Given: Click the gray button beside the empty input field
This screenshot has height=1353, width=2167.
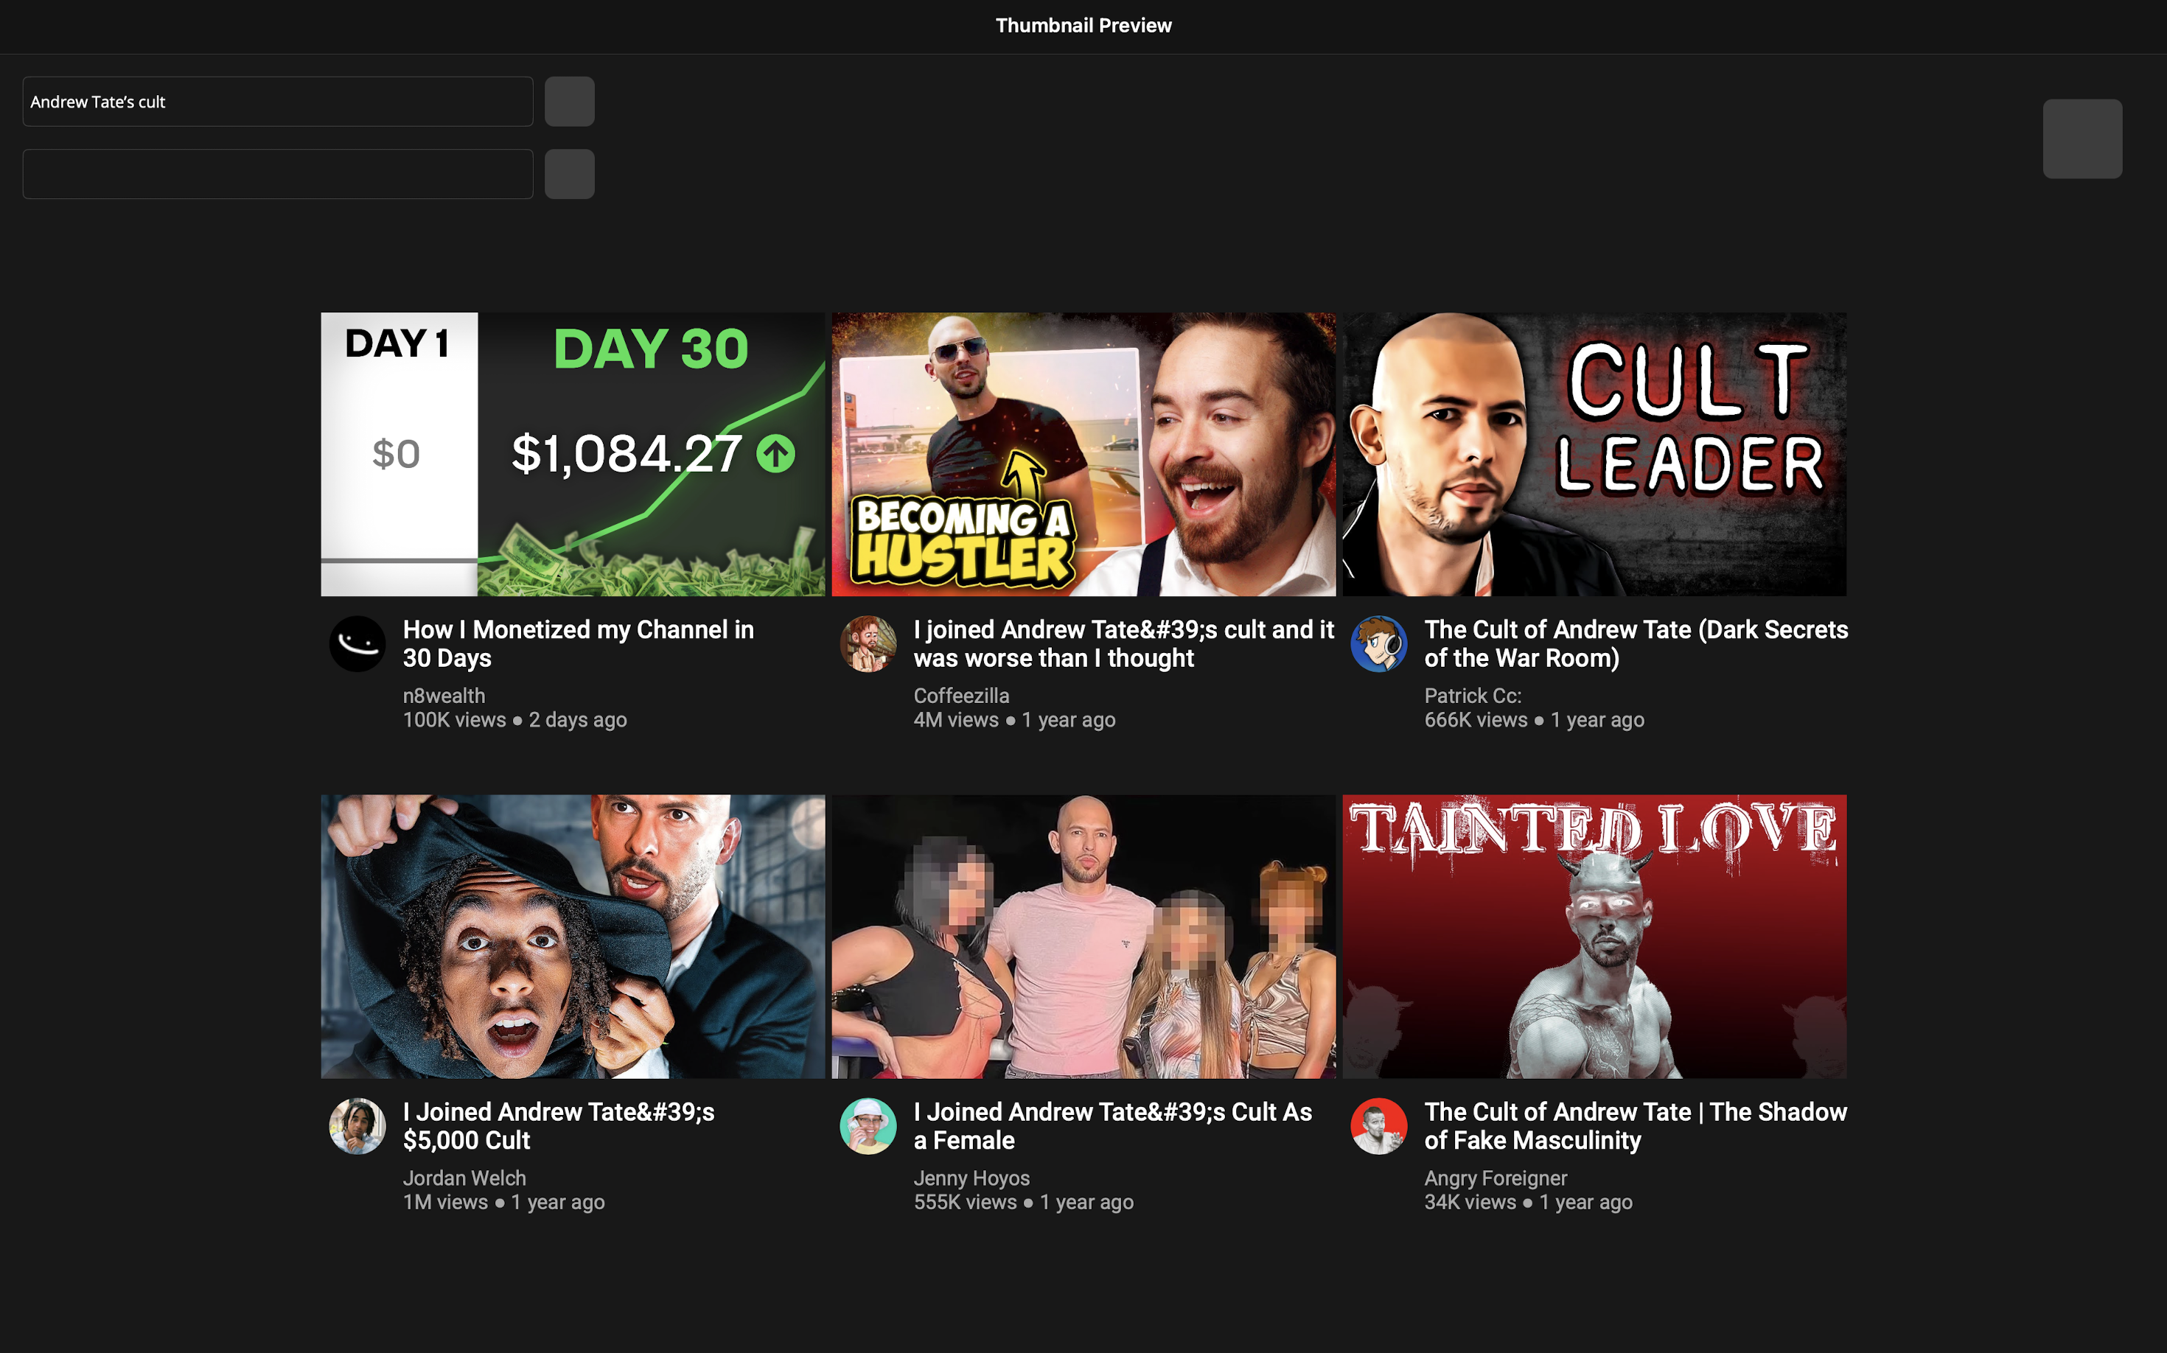Looking at the screenshot, I should pos(569,174).
